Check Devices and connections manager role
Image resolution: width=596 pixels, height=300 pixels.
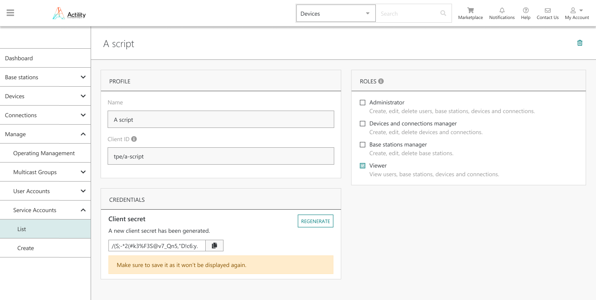(363, 123)
